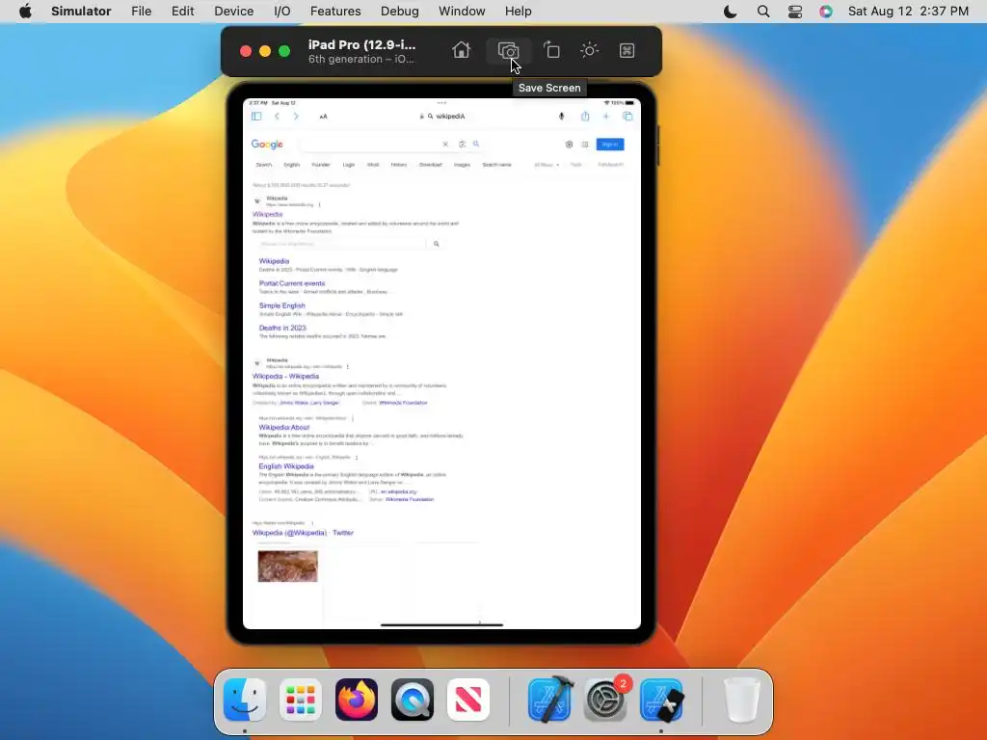Screen dimensions: 987x740
Task: Open Siri from the menu bar
Action: (826, 12)
